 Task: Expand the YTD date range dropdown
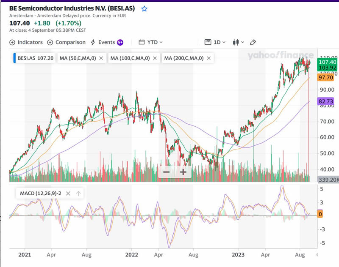150,42
